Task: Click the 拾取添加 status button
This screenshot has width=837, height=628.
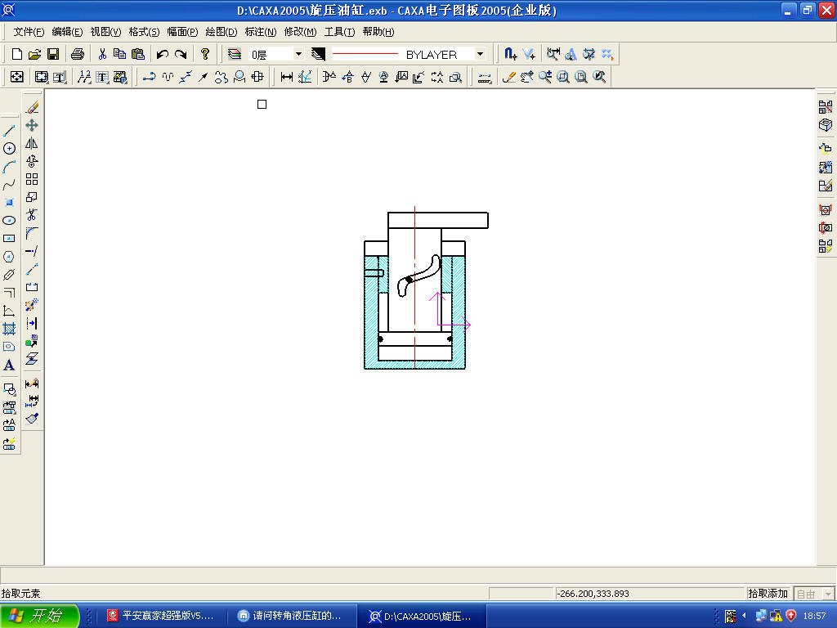Action: 768,594
